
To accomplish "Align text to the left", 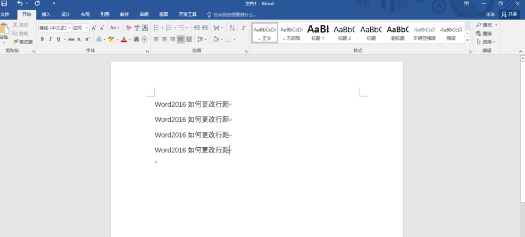I will [x=156, y=39].
